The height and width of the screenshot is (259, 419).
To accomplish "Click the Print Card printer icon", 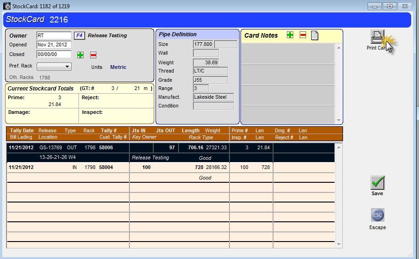I will point(377,37).
